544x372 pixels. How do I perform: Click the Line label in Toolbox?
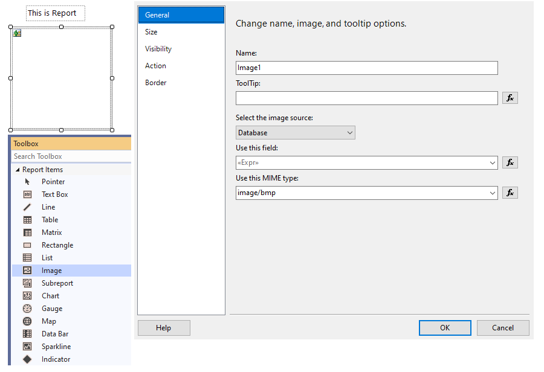pyautogui.click(x=48, y=207)
